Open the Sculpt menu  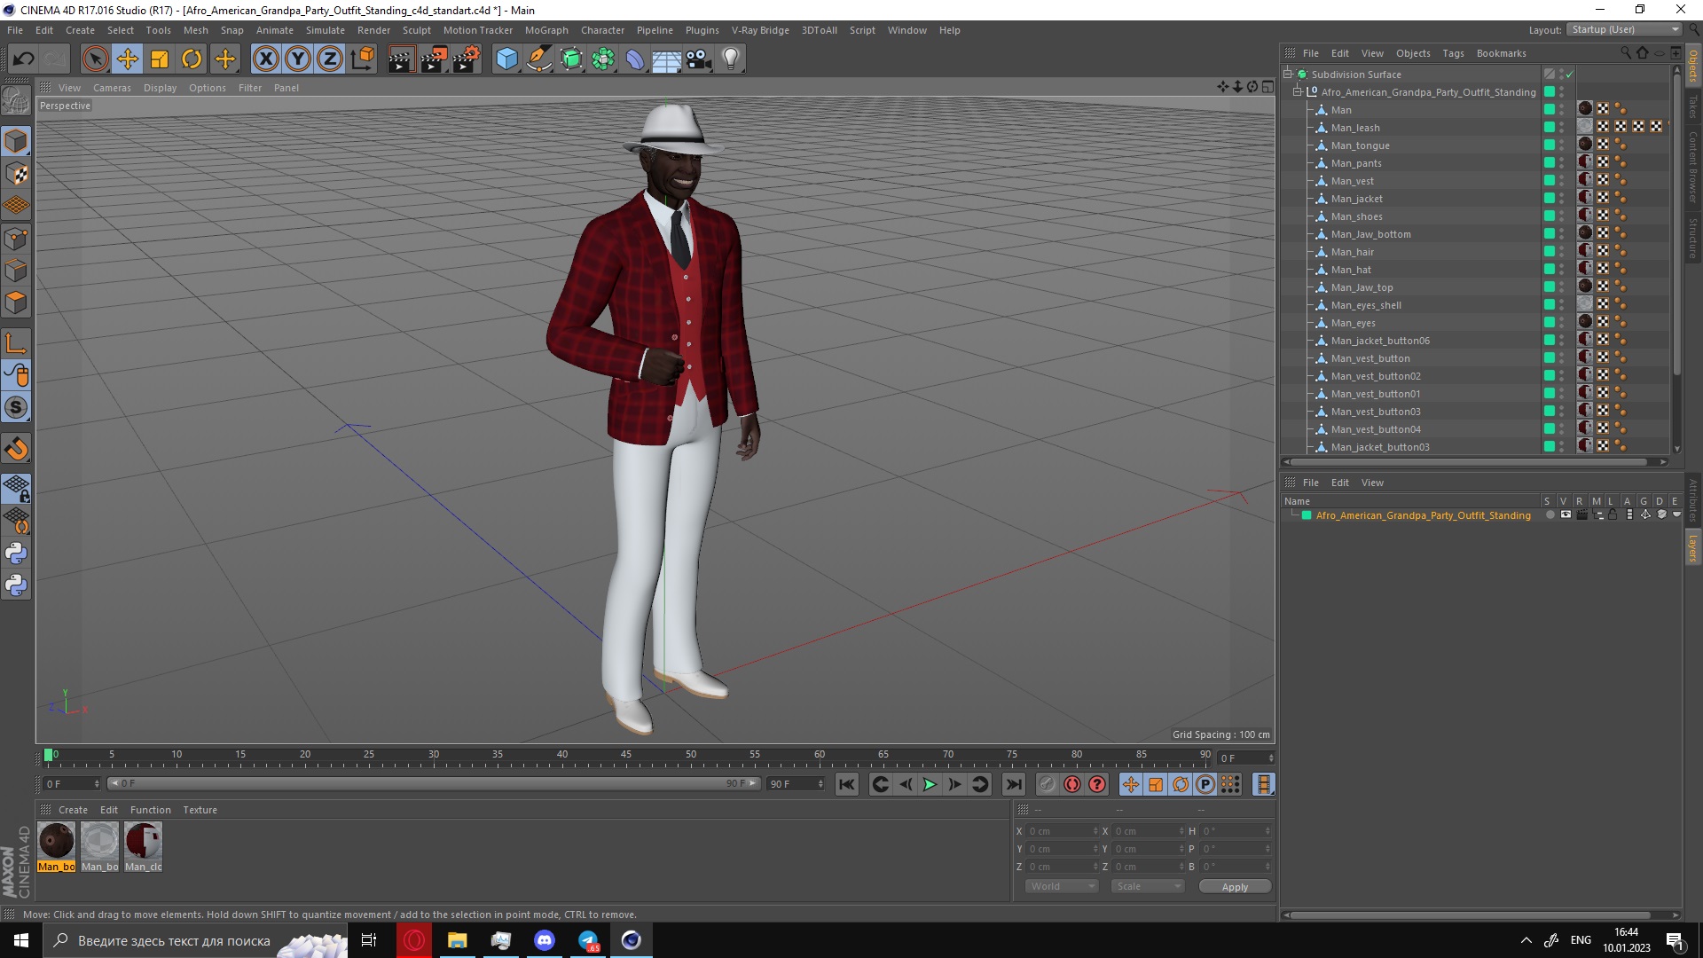[416, 30]
